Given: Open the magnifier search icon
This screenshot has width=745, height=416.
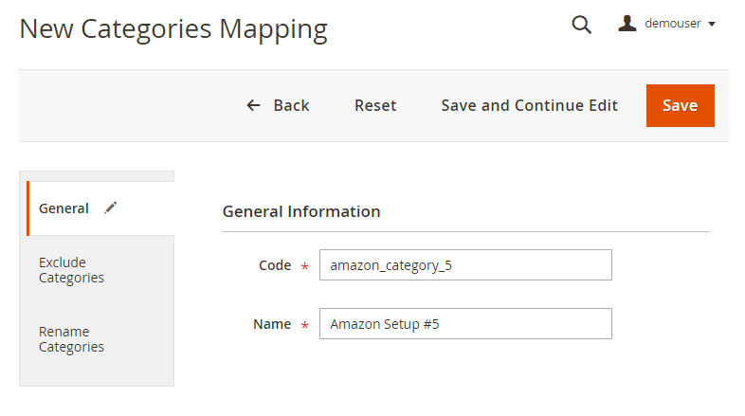Looking at the screenshot, I should point(581,25).
